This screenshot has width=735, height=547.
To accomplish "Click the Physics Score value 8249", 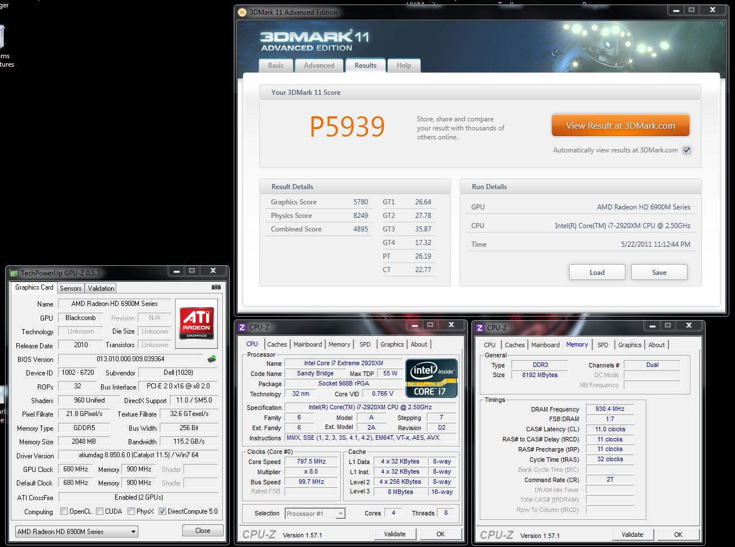I will tap(360, 216).
